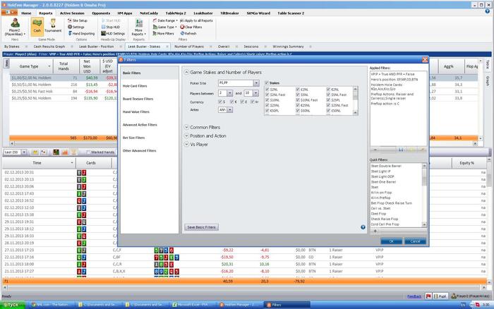Select Hole Card Filters in the Filters sidebar
494x309 pixels.
click(x=135, y=85)
